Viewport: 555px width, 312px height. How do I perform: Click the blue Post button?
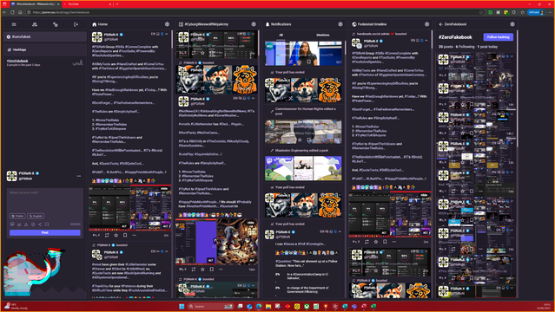45,232
